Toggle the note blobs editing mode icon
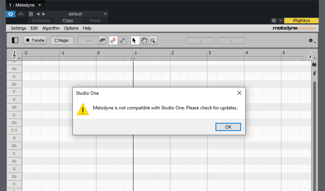 [113, 40]
